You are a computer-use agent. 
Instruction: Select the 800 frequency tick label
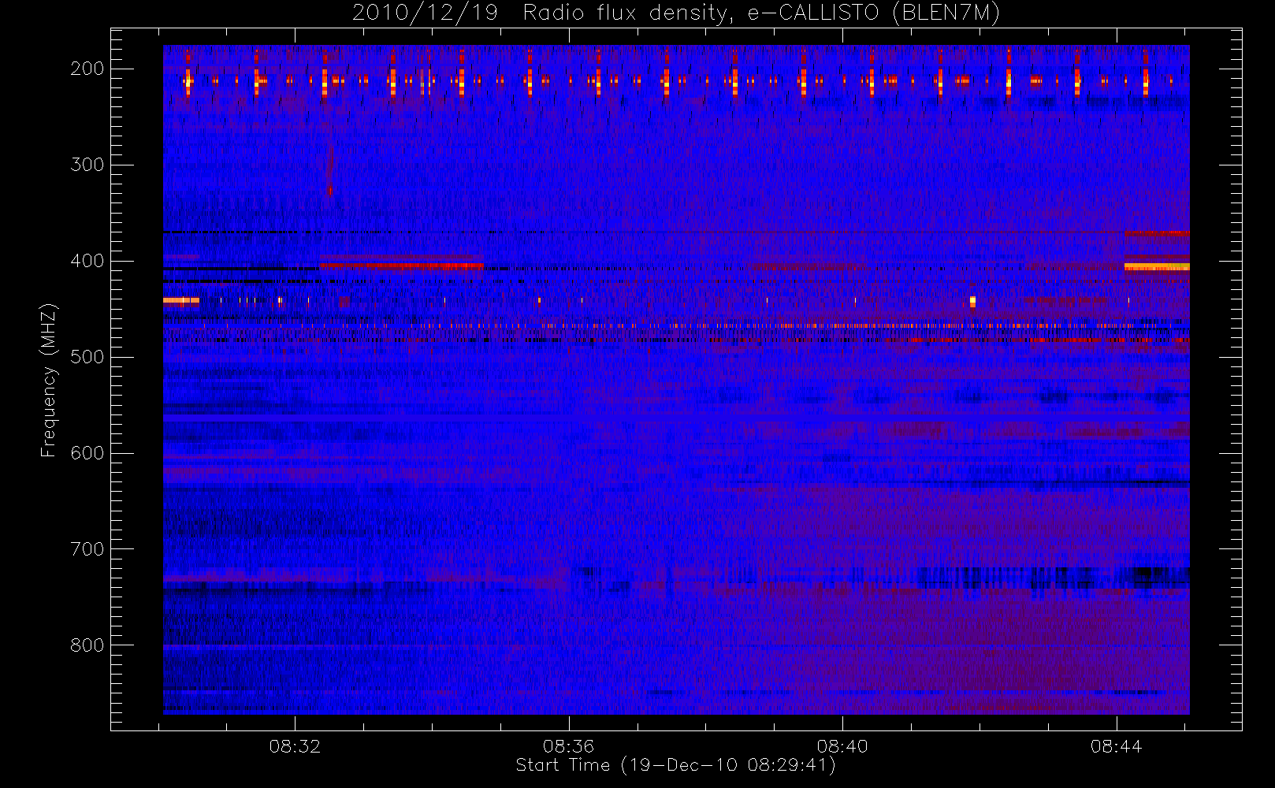click(x=87, y=645)
